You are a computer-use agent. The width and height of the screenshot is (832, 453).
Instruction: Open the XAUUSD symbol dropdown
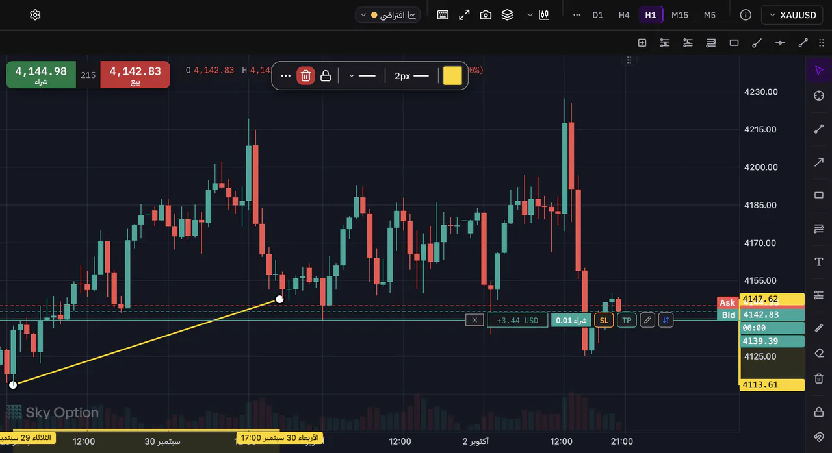point(791,15)
